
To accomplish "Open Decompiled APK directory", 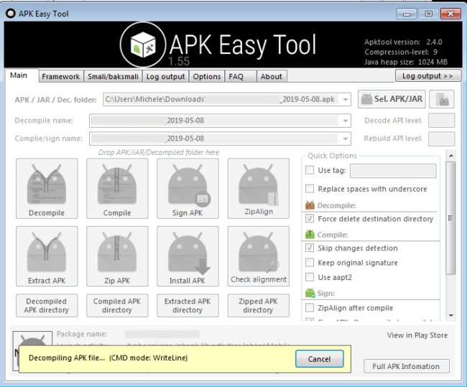I will click(x=47, y=305).
